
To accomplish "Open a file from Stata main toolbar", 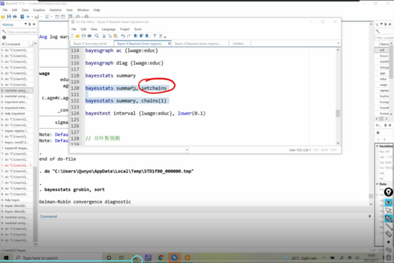I will click(x=3, y=17).
